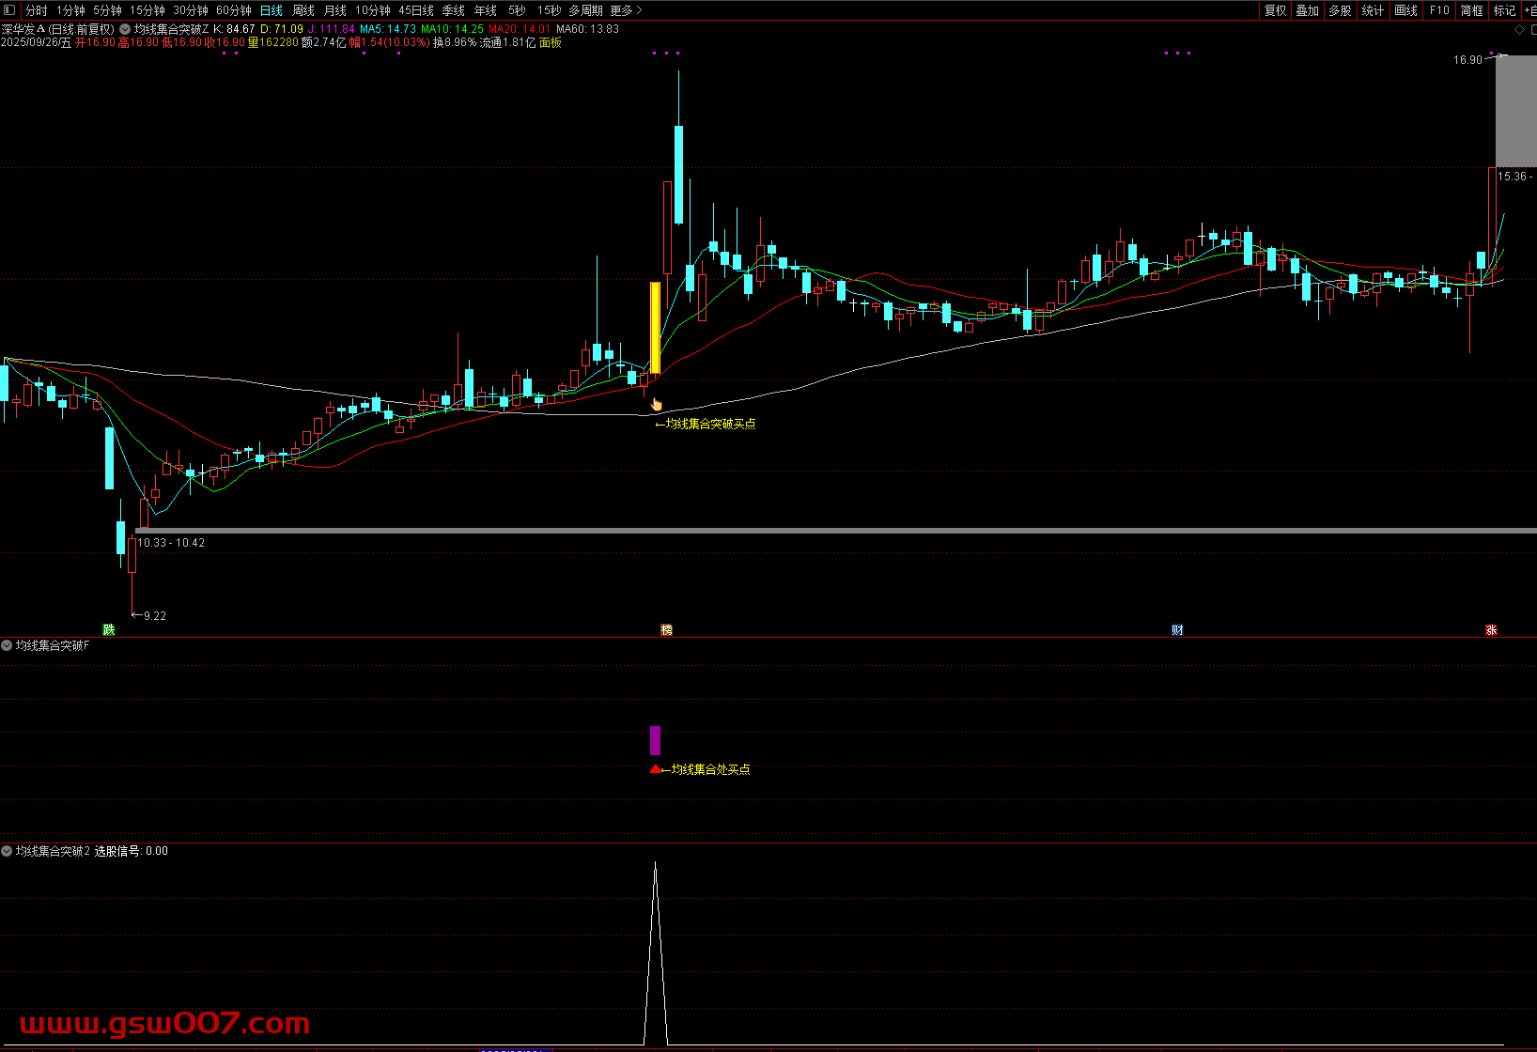Expand 均线集合突破2 indicator panel menu

(x=7, y=851)
